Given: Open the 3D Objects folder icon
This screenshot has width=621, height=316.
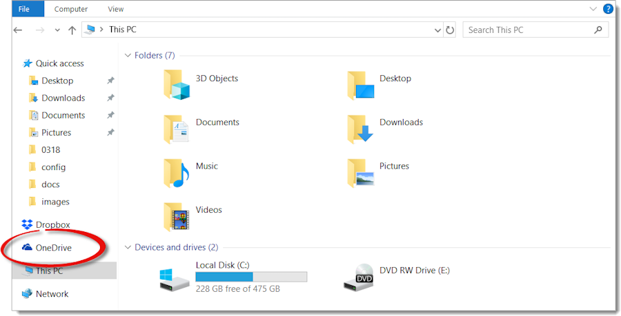Looking at the screenshot, I should (177, 85).
